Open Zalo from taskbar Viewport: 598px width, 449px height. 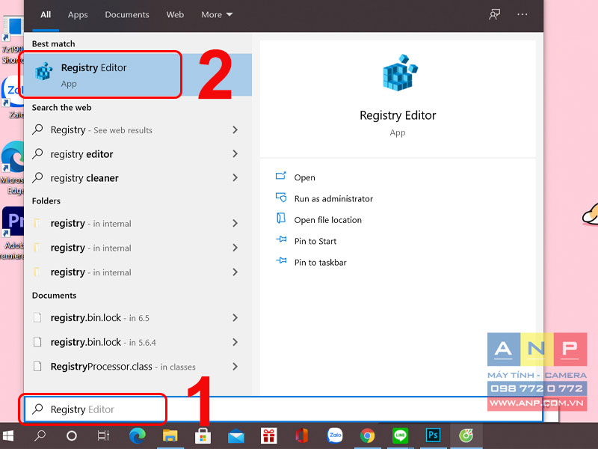coord(335,436)
